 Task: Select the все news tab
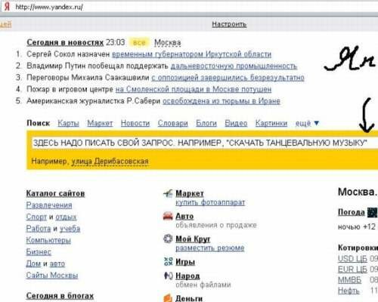click(x=139, y=42)
